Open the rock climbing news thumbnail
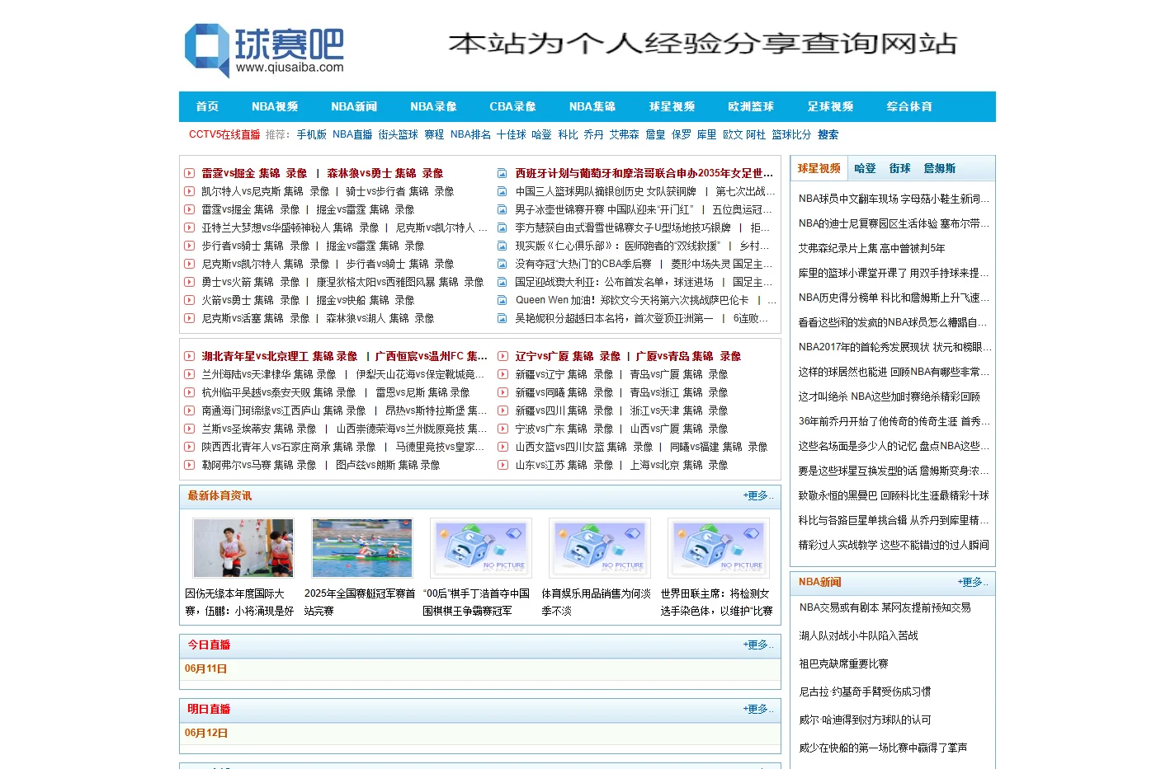 243,548
